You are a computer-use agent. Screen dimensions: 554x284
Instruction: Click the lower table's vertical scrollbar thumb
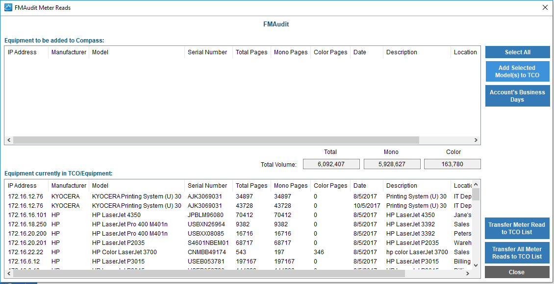(476, 194)
